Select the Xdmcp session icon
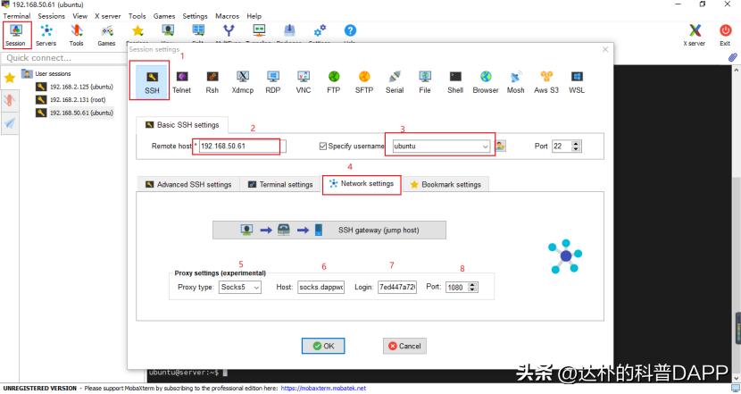This screenshot has height=394, width=741. click(243, 82)
